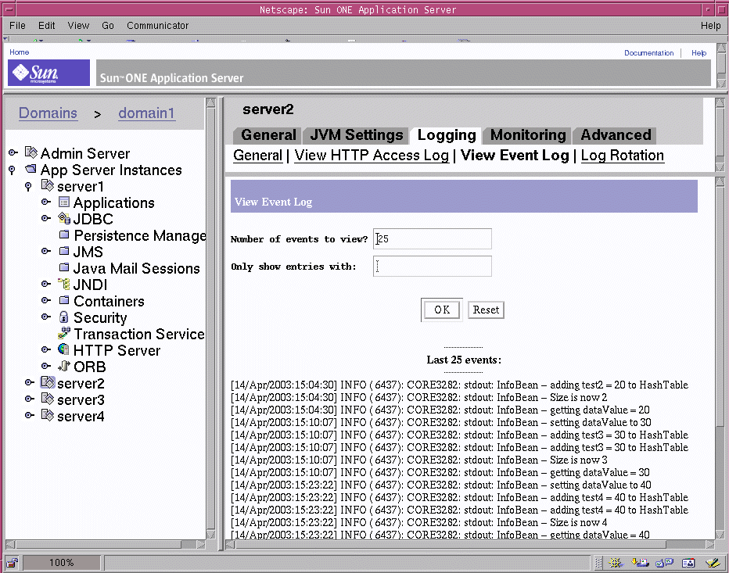The height and width of the screenshot is (573, 729).
Task: Expand the HTTP Server node
Action: click(45, 349)
